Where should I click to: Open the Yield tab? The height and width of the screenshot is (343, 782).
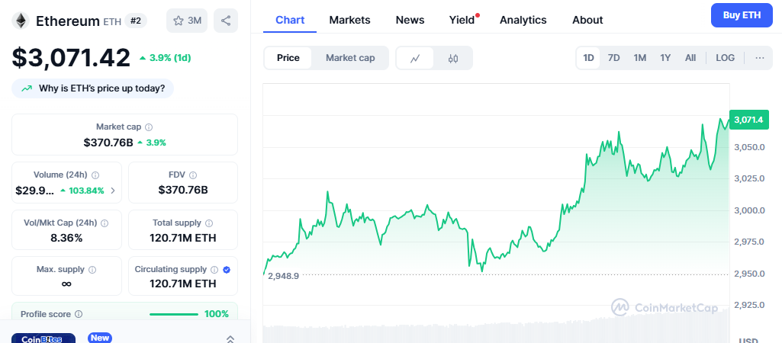click(x=462, y=20)
